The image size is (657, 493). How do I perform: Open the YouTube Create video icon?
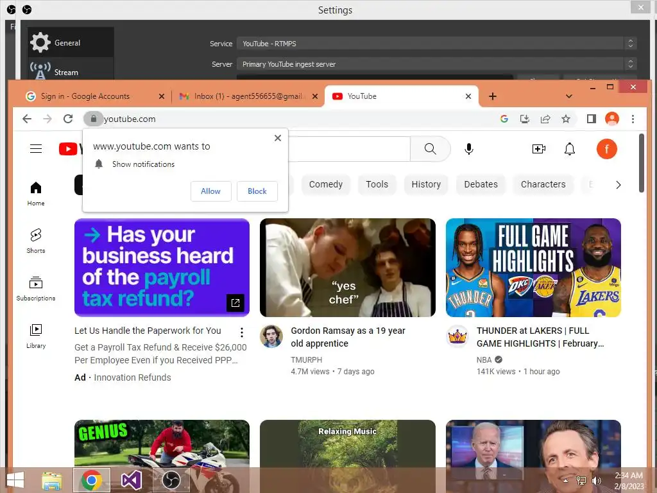tap(539, 149)
